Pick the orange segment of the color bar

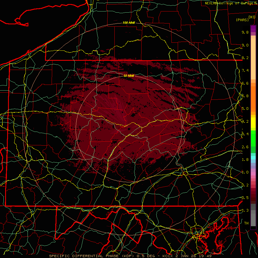(253, 99)
